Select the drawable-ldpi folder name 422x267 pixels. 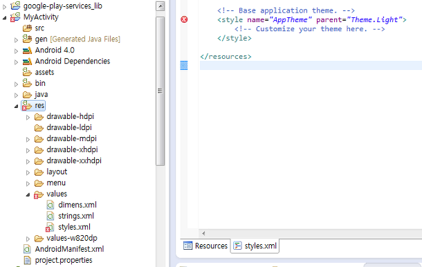coord(69,127)
